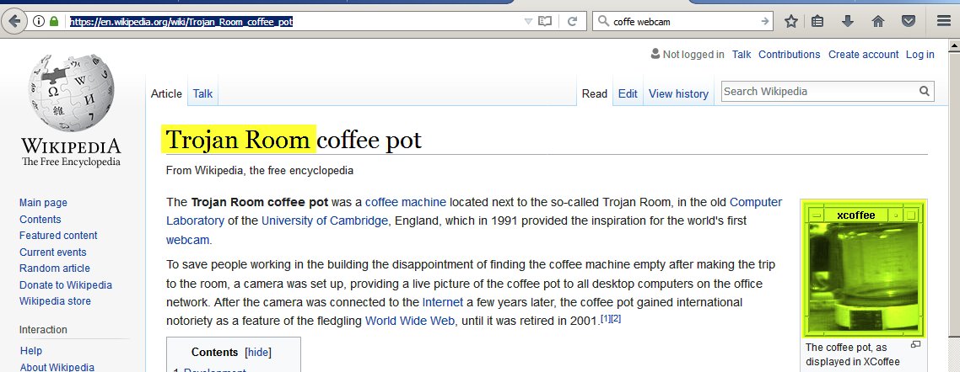This screenshot has width=960, height=372.
Task: Save the page to Pocket
Action: tap(908, 22)
